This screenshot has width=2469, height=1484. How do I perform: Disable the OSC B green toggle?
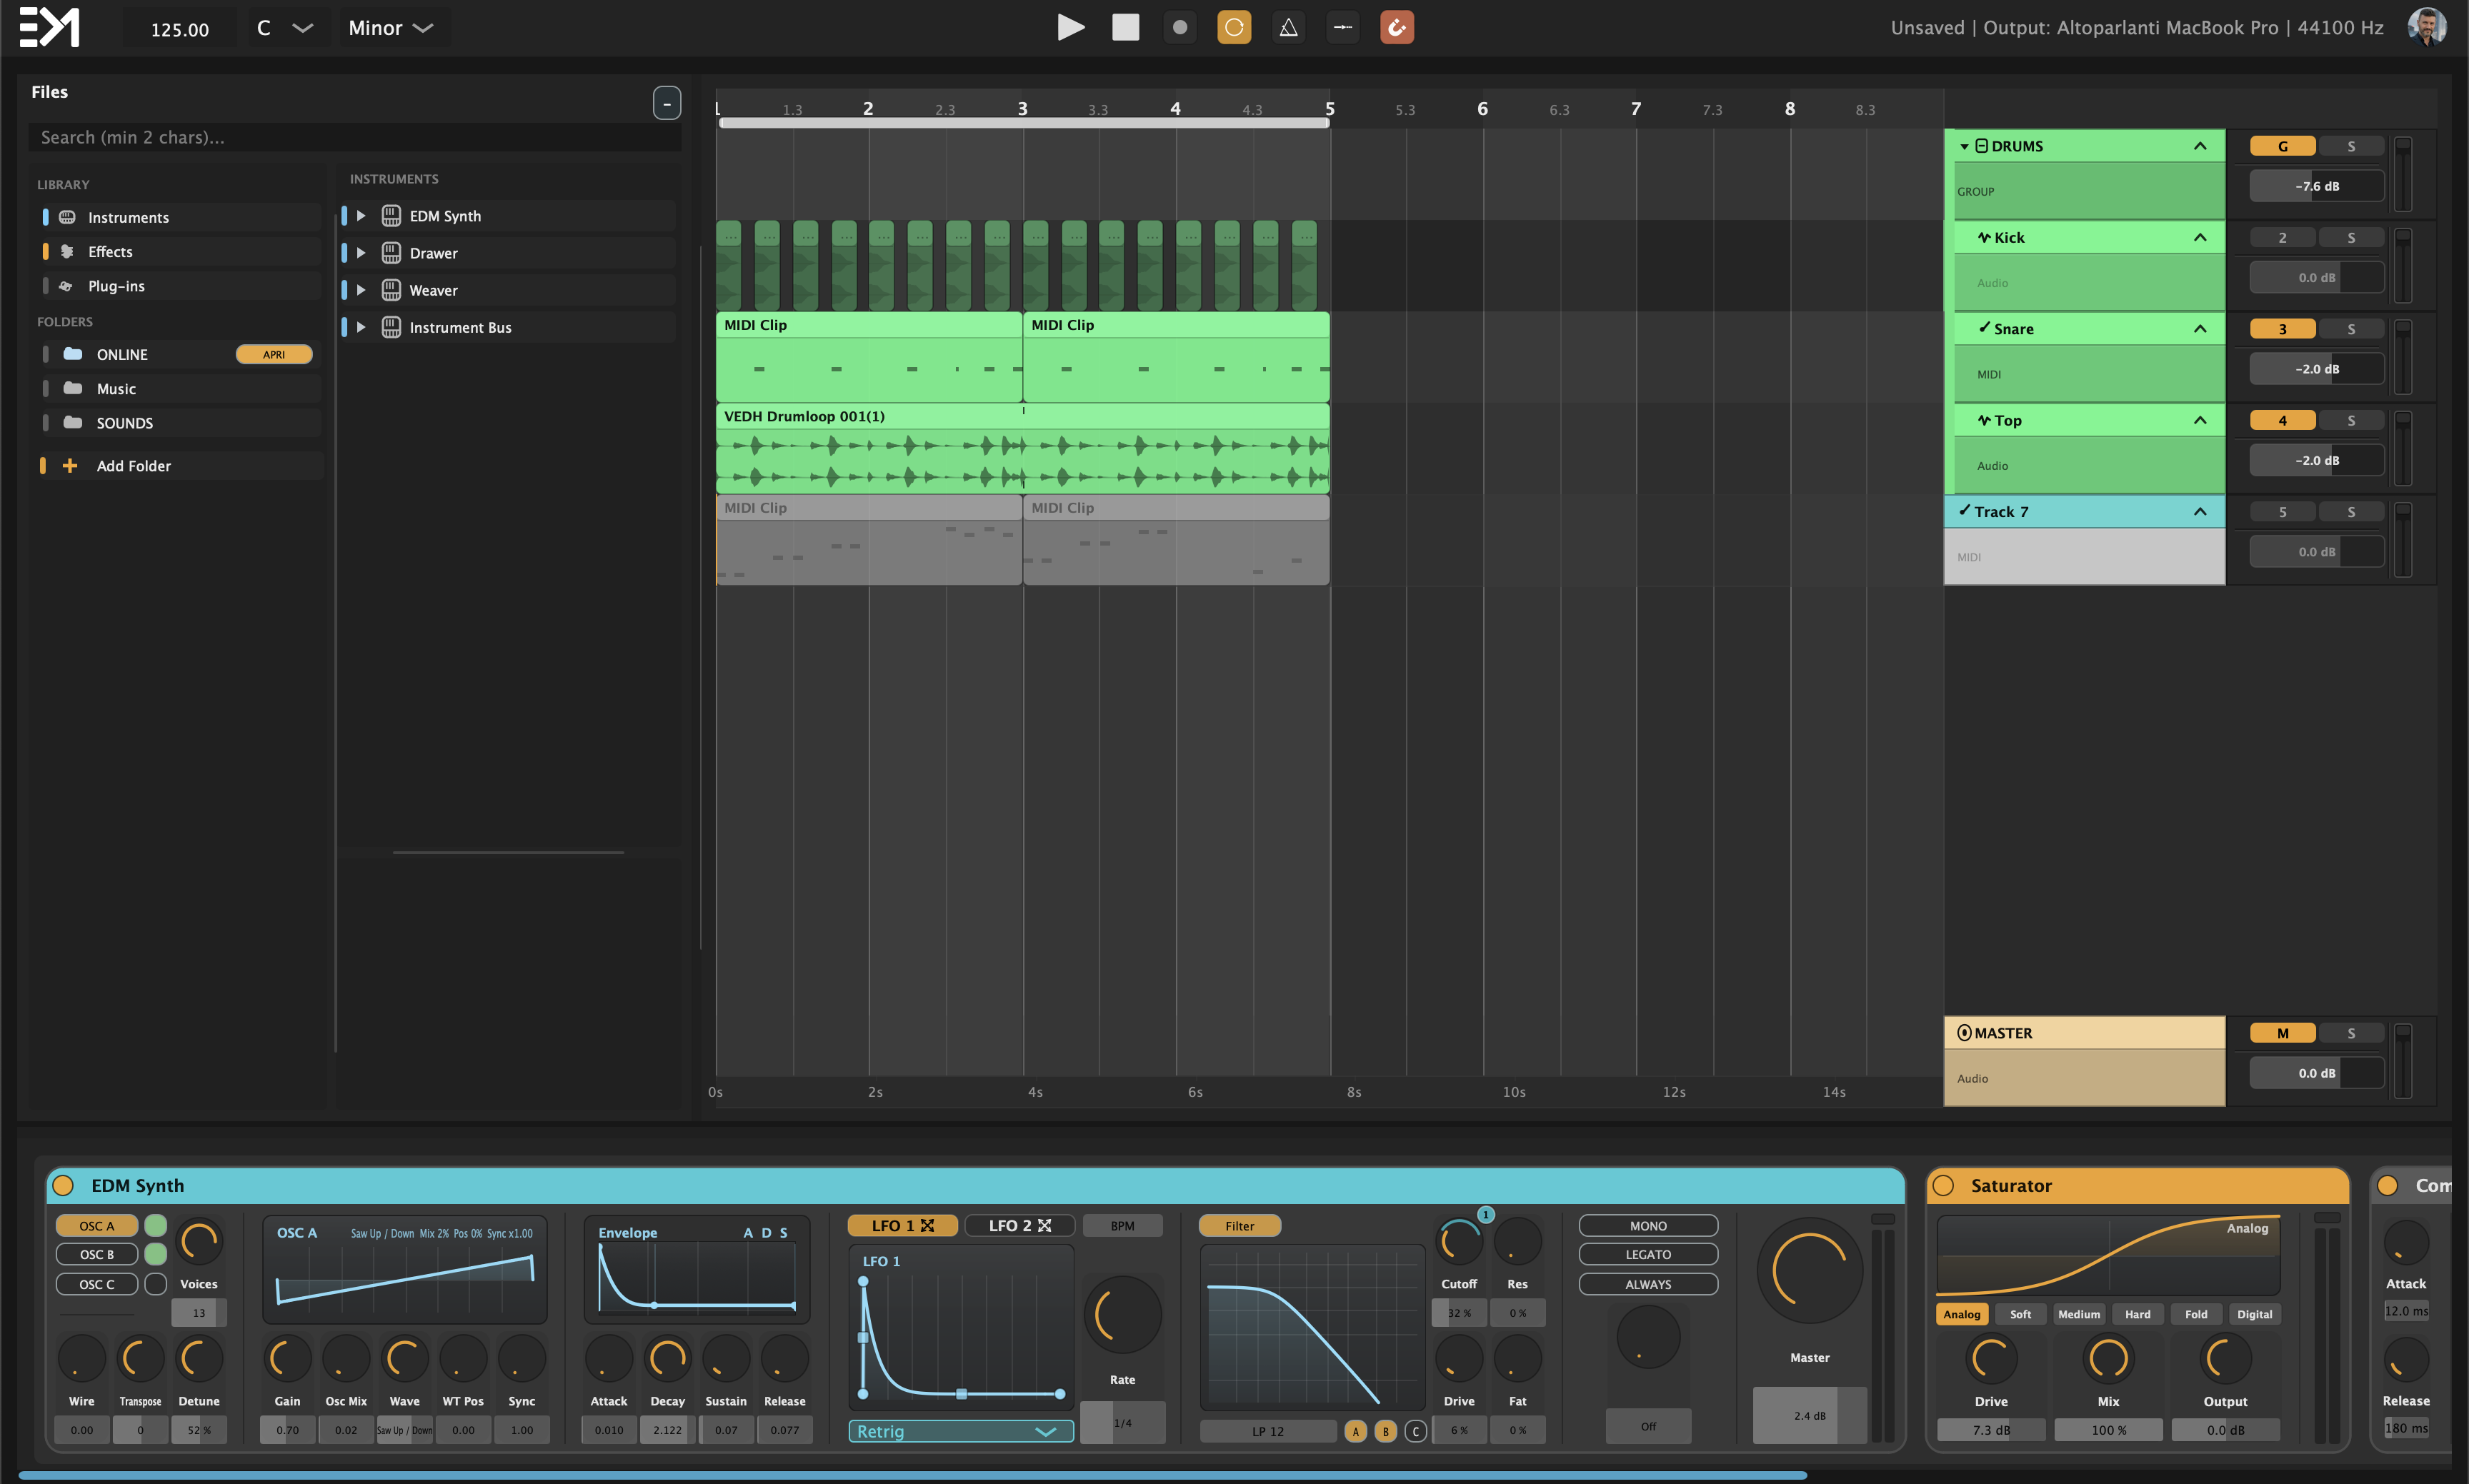[x=155, y=1254]
